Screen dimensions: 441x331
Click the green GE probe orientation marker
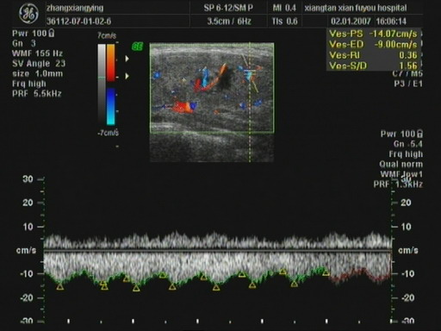click(x=138, y=47)
